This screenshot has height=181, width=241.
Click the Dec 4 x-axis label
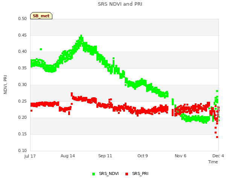click(218, 156)
